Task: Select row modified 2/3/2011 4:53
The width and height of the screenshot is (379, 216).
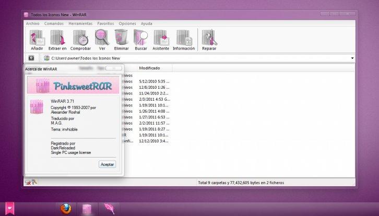Action: [x=155, y=99]
